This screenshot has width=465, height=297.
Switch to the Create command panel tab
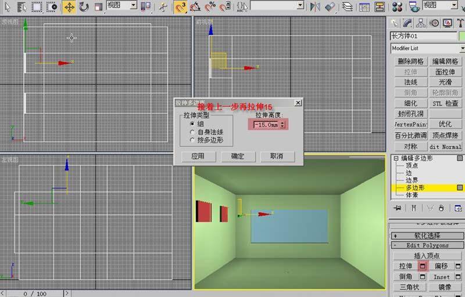(x=395, y=23)
